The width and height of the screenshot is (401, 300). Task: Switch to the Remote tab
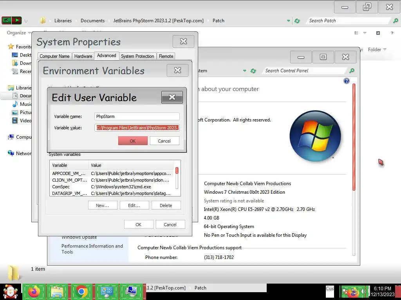166,56
